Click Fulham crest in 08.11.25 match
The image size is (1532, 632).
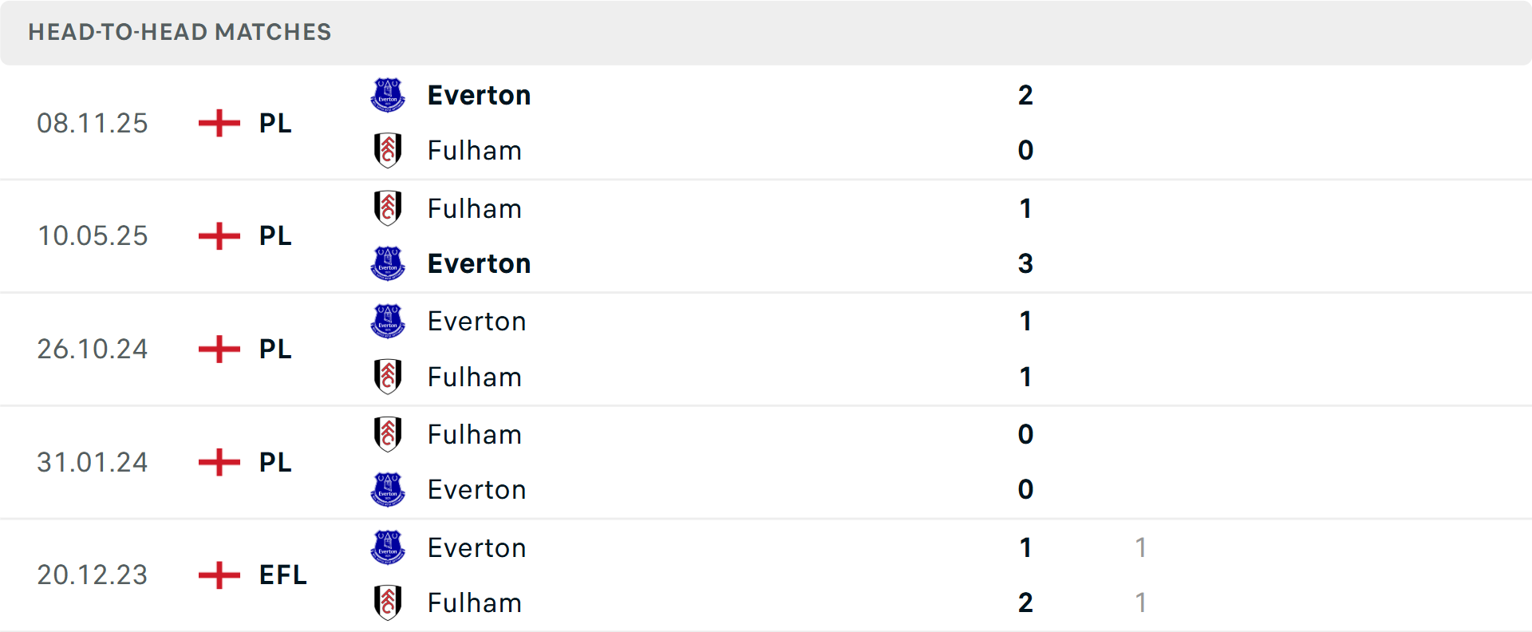(x=388, y=150)
